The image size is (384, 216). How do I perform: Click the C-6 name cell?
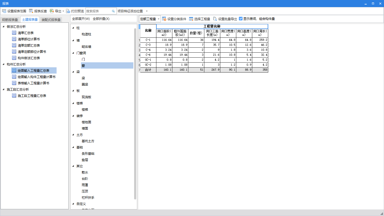click(148, 55)
